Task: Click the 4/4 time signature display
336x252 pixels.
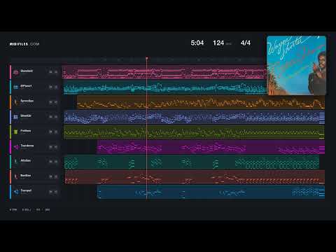Action: point(246,43)
